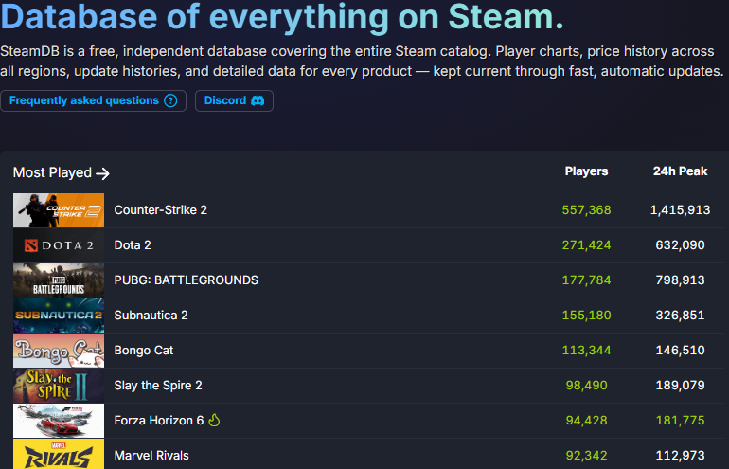Click 24h peak value 1,415,913
The image size is (729, 469).
point(680,210)
